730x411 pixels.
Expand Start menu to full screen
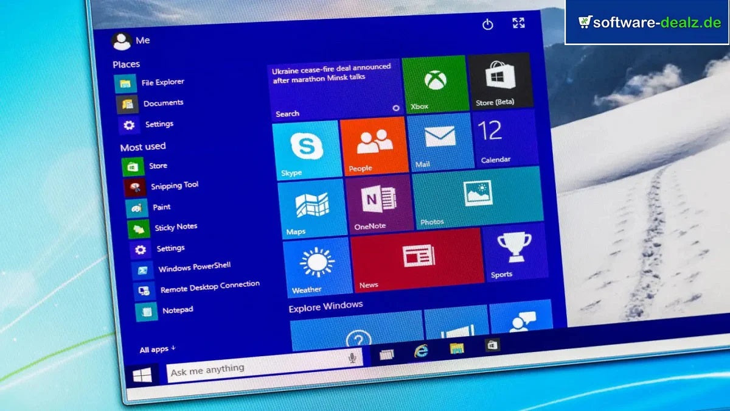[x=519, y=23]
